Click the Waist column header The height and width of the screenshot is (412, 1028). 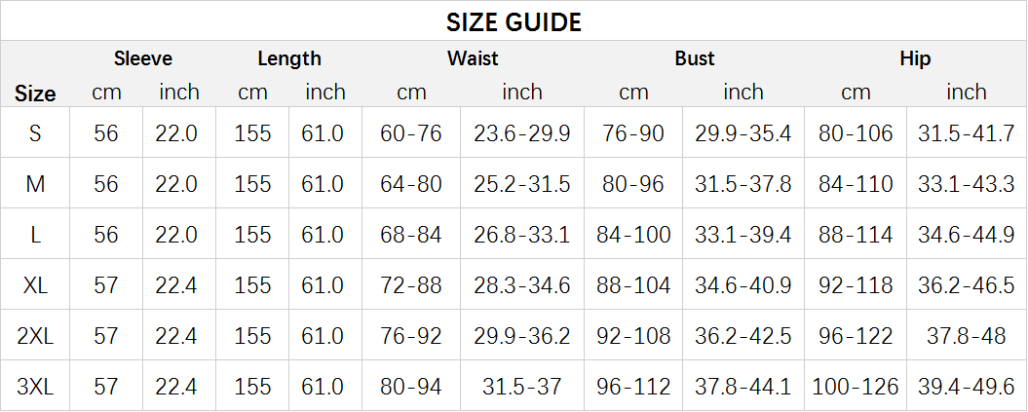tap(473, 58)
